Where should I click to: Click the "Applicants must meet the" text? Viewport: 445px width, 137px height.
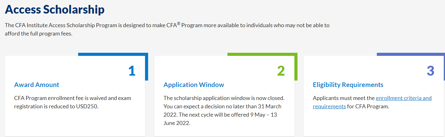coord(344,98)
